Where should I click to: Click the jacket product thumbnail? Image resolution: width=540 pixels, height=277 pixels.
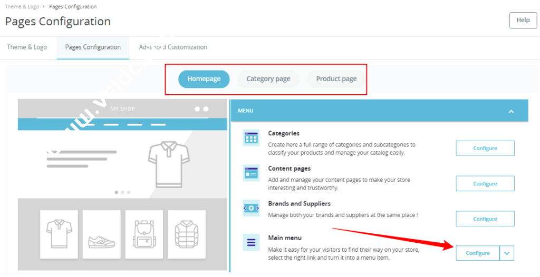(187, 234)
